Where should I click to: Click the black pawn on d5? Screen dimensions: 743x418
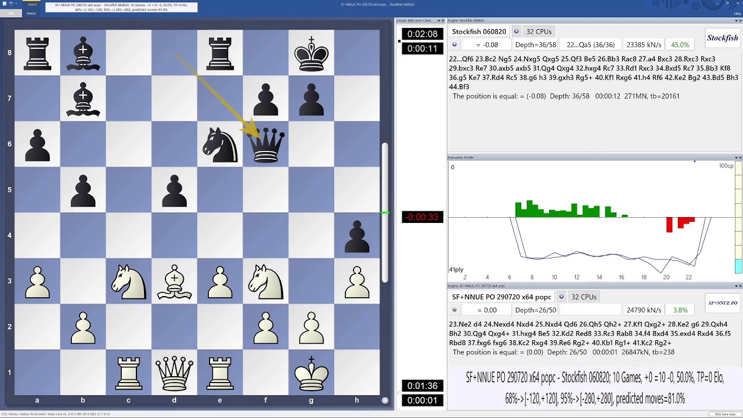[x=174, y=190]
